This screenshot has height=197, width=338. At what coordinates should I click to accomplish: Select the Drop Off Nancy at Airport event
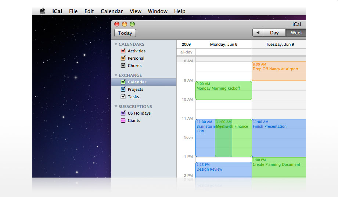pyautogui.click(x=279, y=71)
